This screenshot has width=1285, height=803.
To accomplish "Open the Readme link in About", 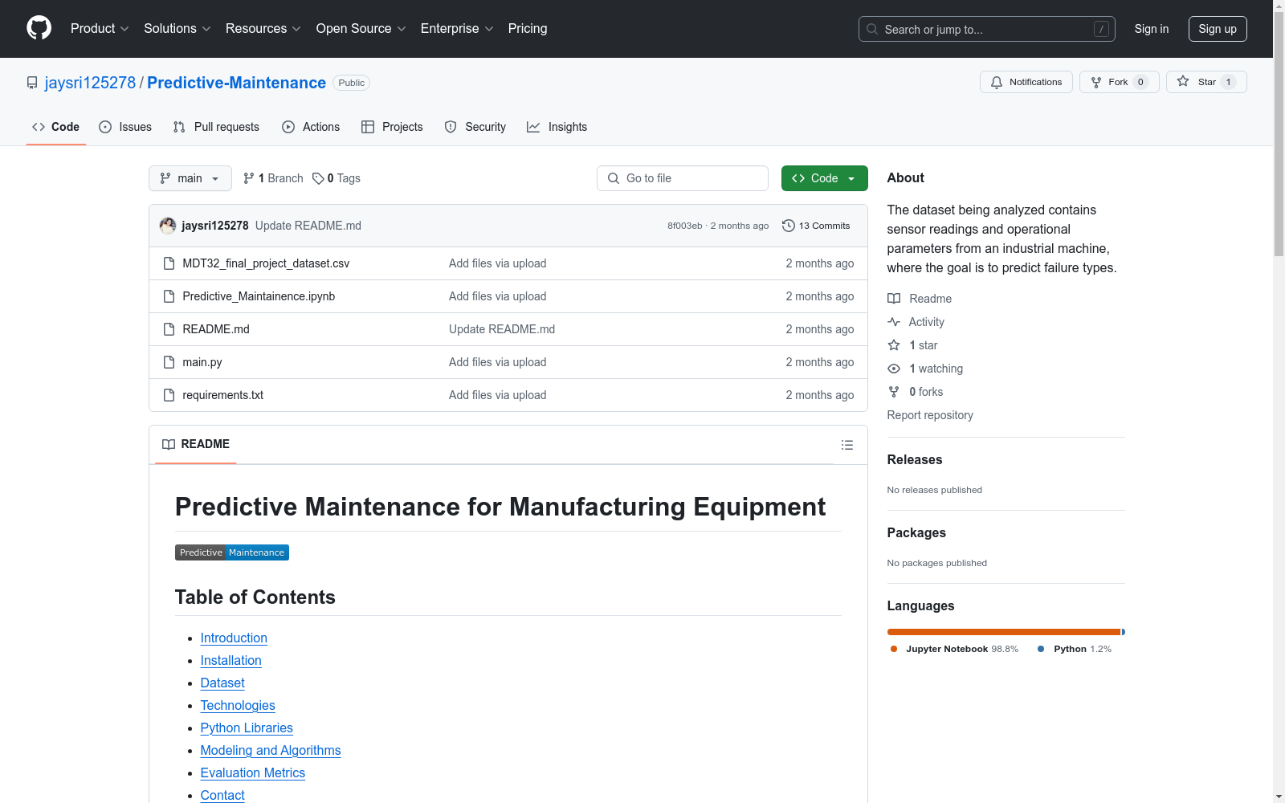I will tap(920, 299).
